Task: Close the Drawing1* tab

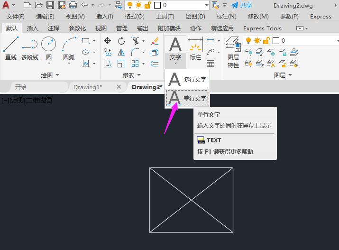Action: click(x=119, y=87)
